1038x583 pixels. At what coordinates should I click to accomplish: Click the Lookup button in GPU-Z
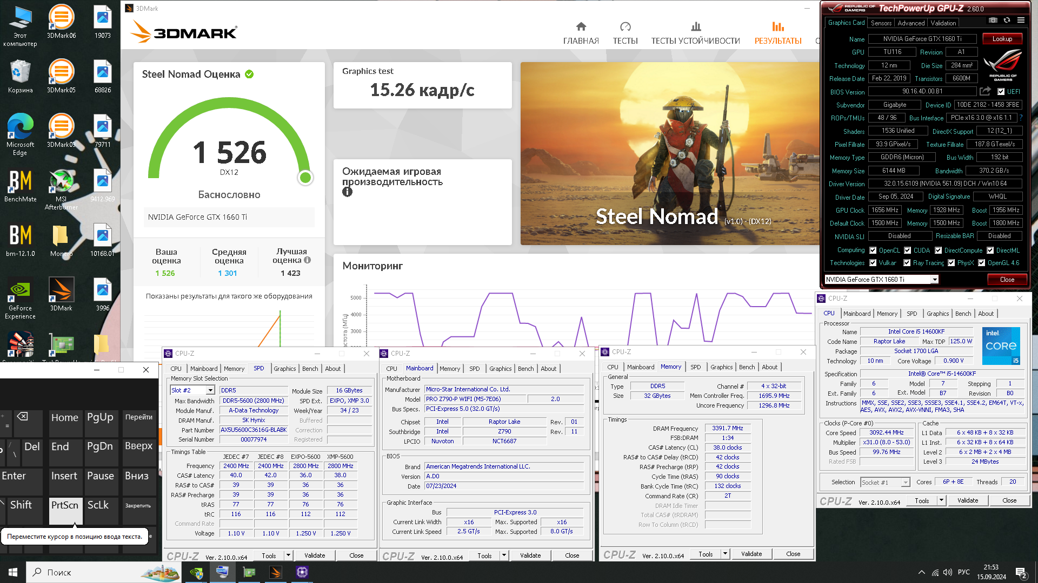tap(1002, 39)
